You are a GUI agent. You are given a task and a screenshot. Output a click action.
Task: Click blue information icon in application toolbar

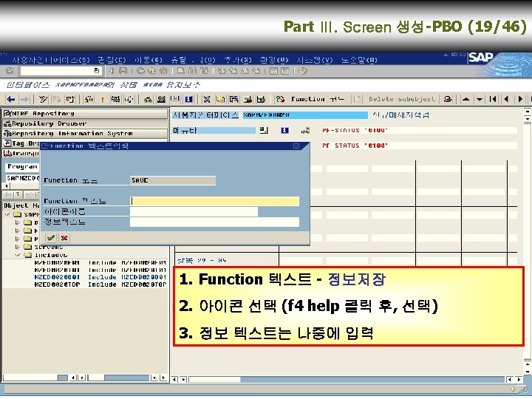pyautogui.click(x=189, y=100)
